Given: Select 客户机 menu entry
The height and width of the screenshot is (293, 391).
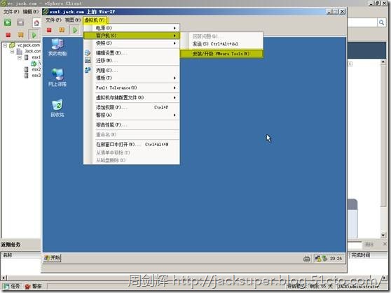Looking at the screenshot, I should (132, 36).
